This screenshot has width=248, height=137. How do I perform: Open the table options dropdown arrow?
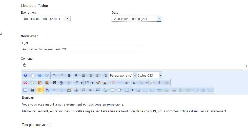tap(132, 90)
